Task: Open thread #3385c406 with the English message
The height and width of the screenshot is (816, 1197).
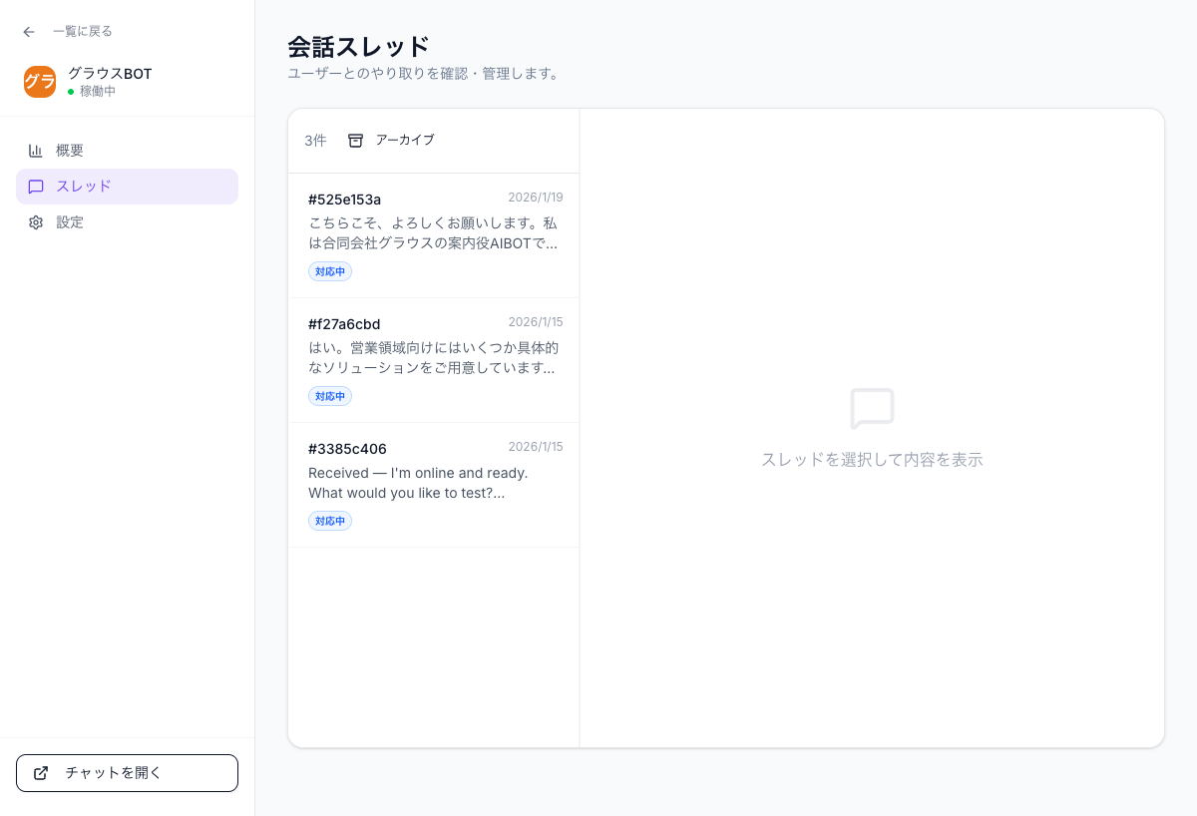Action: [433, 484]
